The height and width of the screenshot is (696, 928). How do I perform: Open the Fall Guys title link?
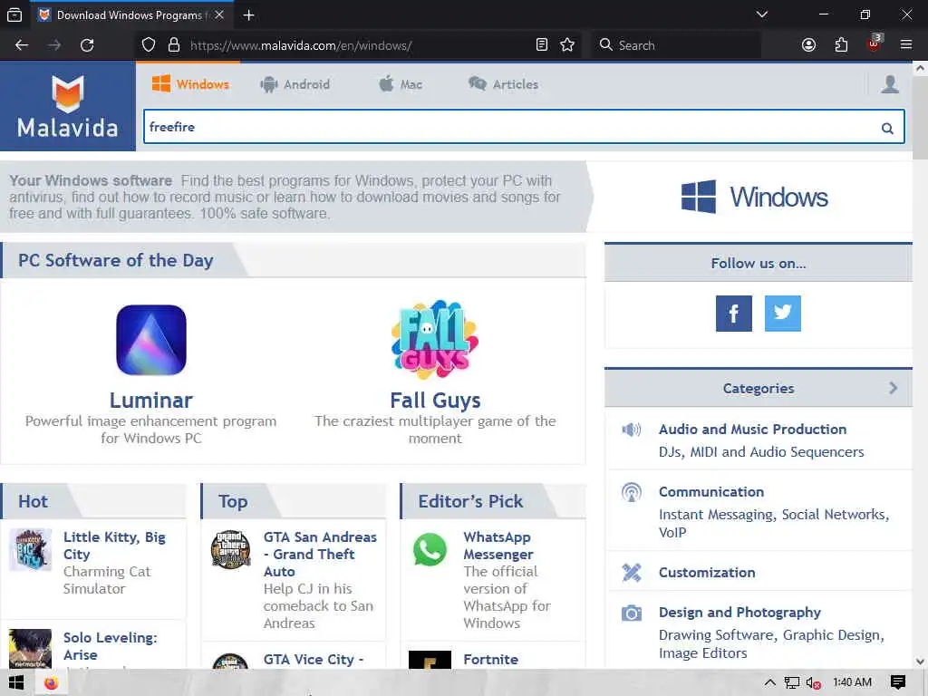435,400
